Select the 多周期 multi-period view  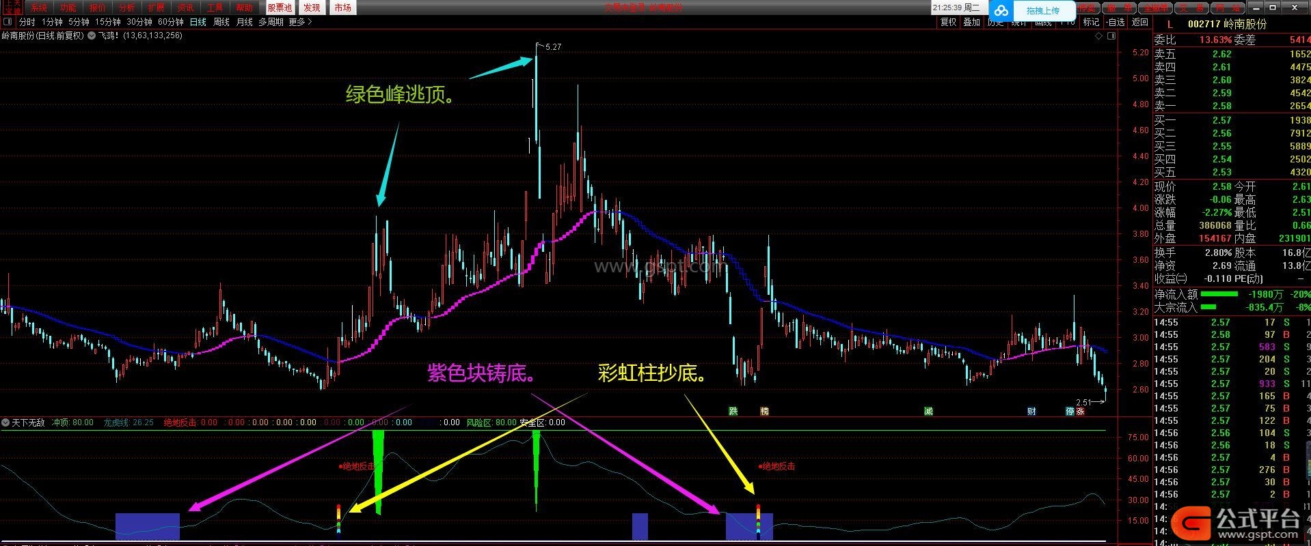click(271, 22)
